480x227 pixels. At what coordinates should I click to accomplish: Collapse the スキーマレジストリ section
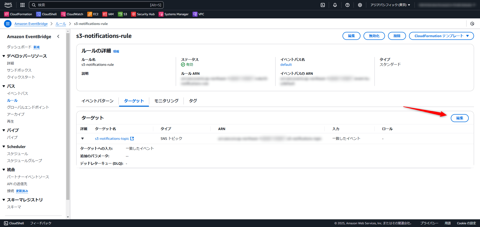pos(4,200)
